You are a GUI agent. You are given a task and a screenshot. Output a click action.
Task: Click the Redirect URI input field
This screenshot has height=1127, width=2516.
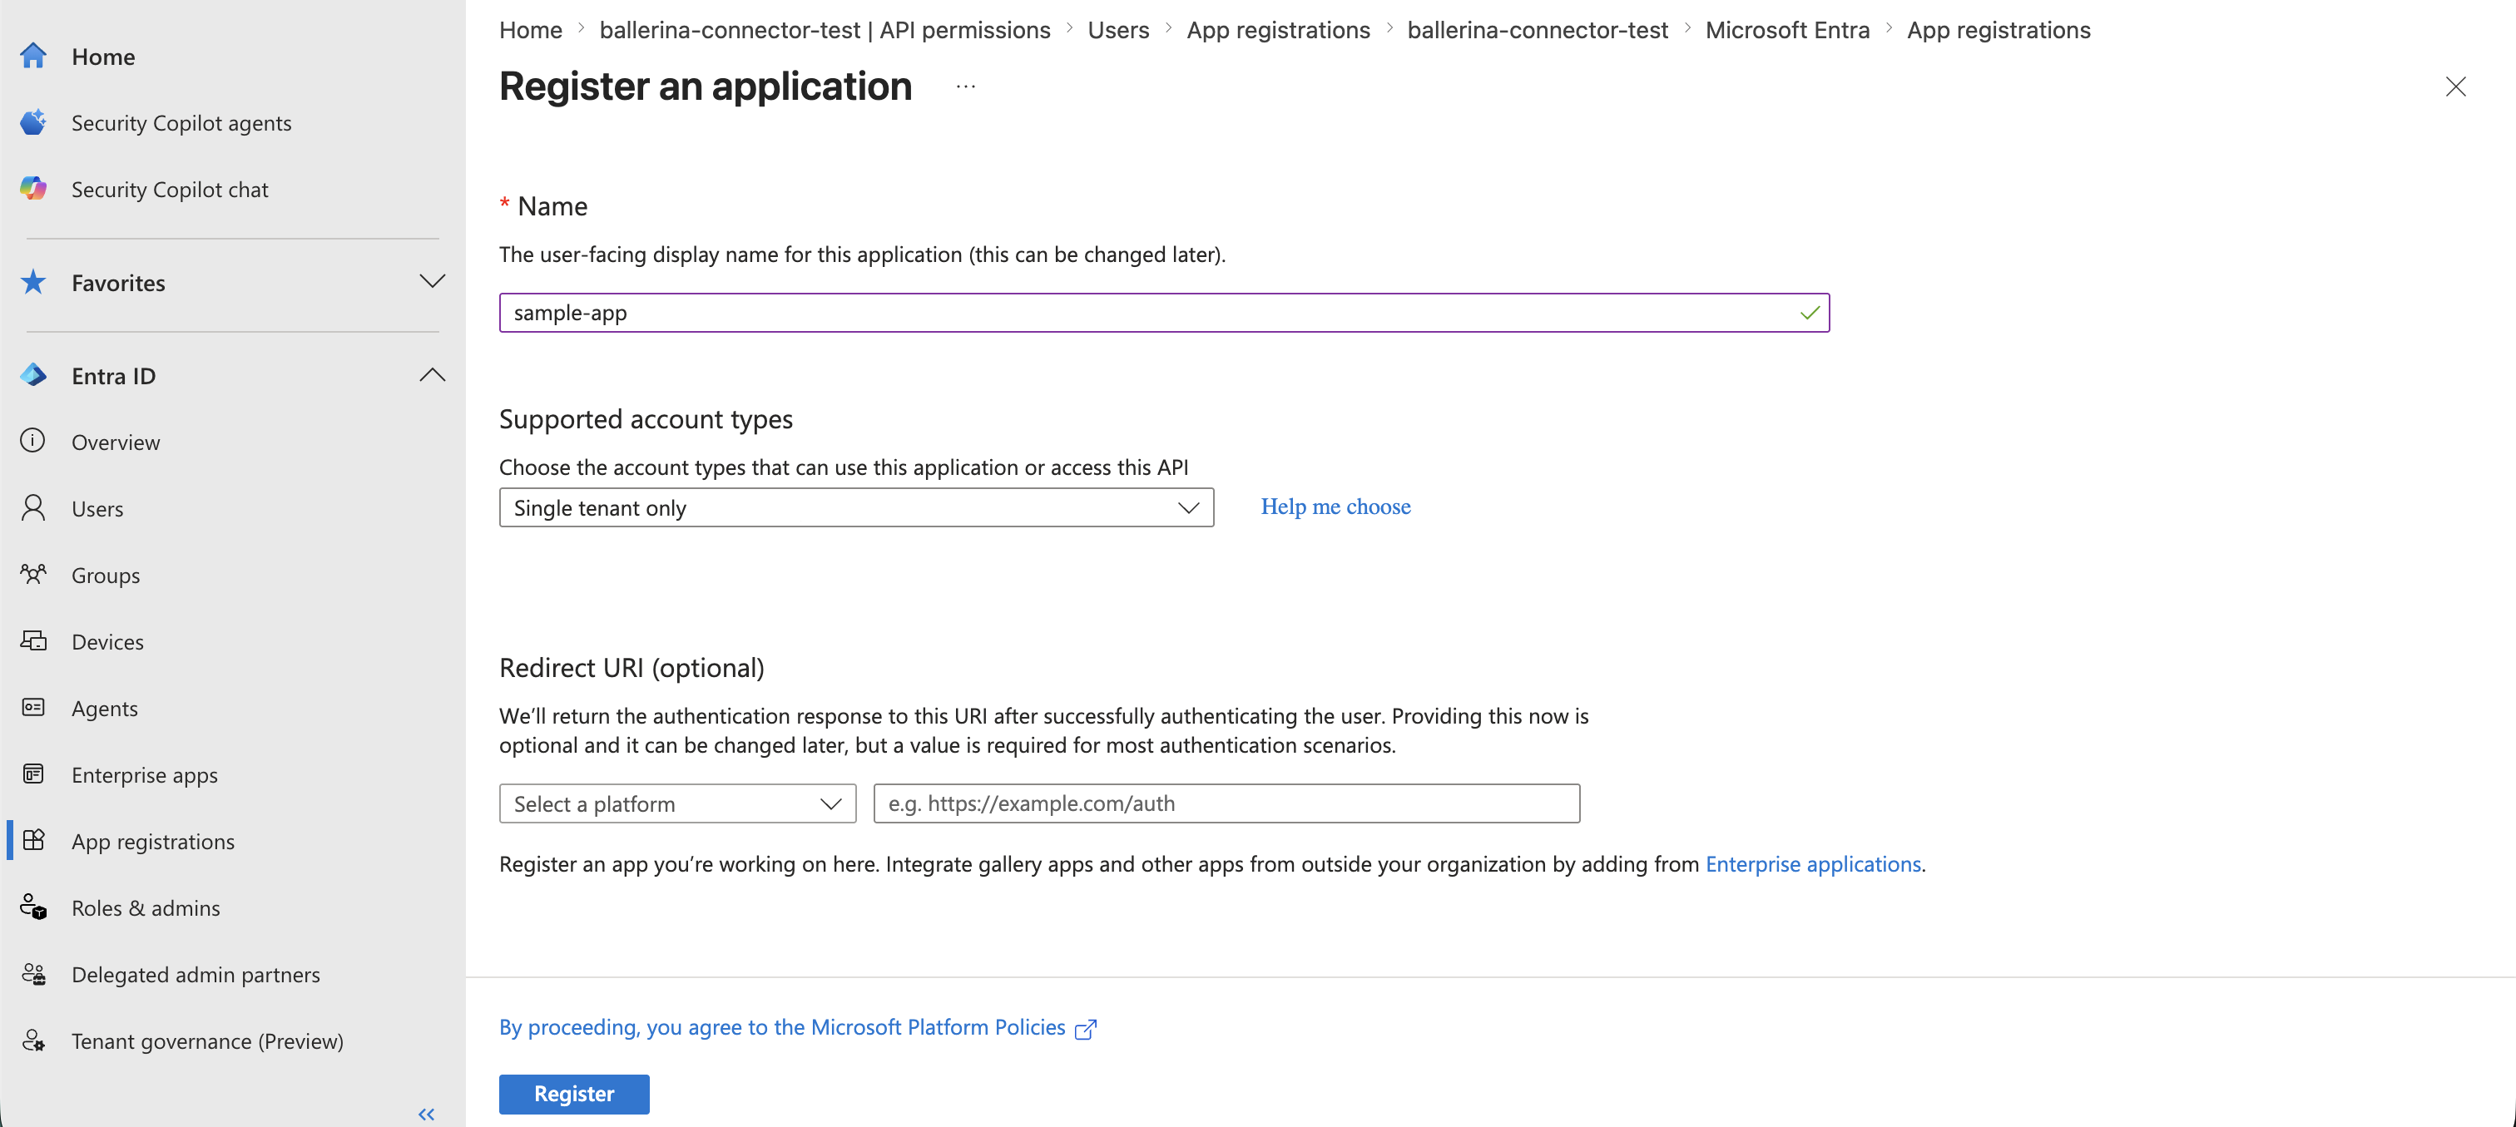(x=1226, y=803)
